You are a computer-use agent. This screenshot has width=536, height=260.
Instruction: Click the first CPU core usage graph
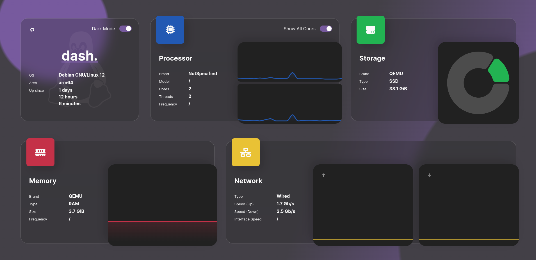click(x=290, y=62)
